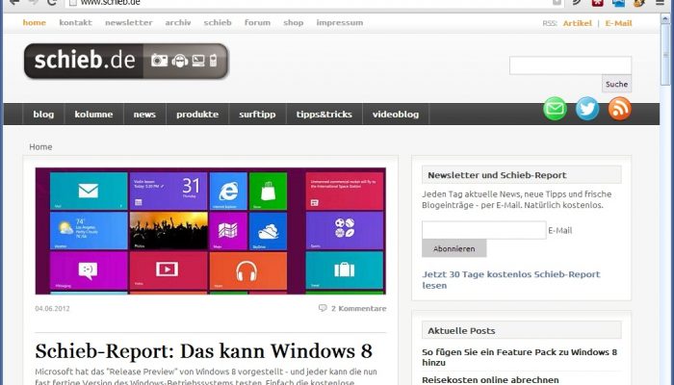Open the Windows 8 start screen article image

tap(211, 231)
